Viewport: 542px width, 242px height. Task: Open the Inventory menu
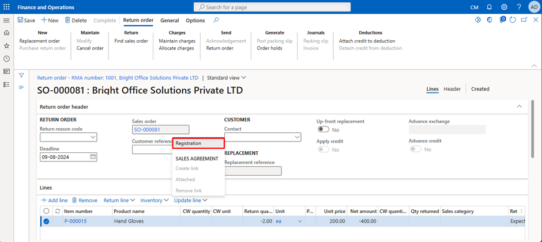tap(154, 200)
